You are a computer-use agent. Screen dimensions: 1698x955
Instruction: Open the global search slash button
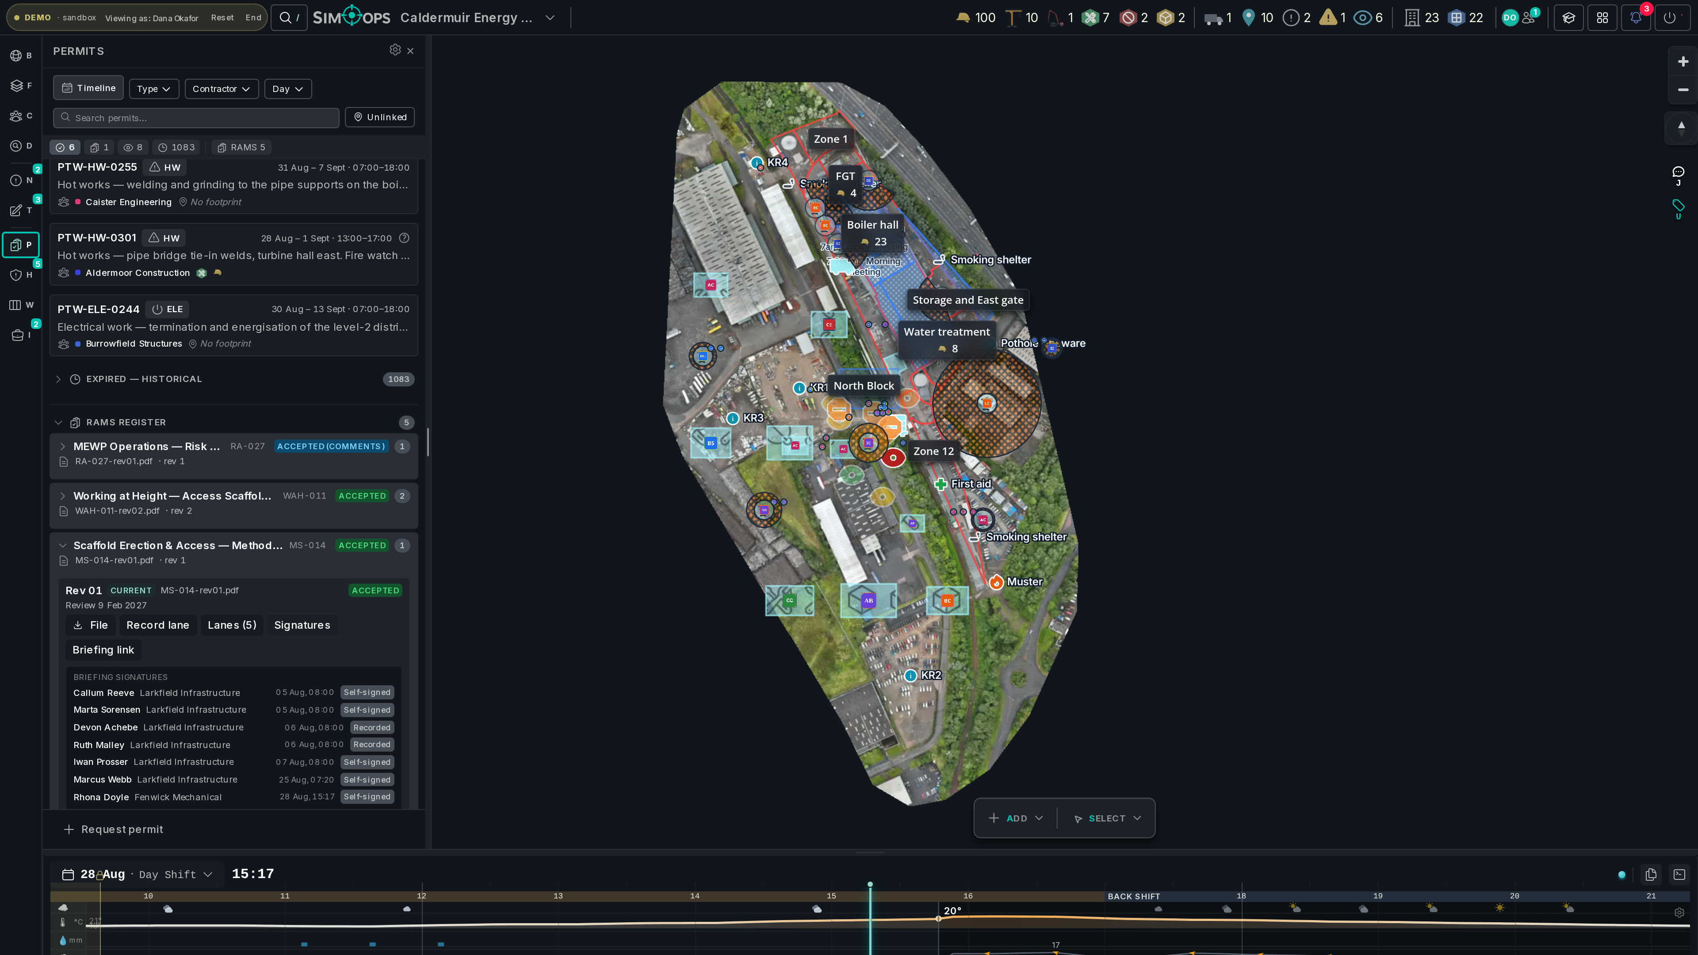tap(289, 18)
